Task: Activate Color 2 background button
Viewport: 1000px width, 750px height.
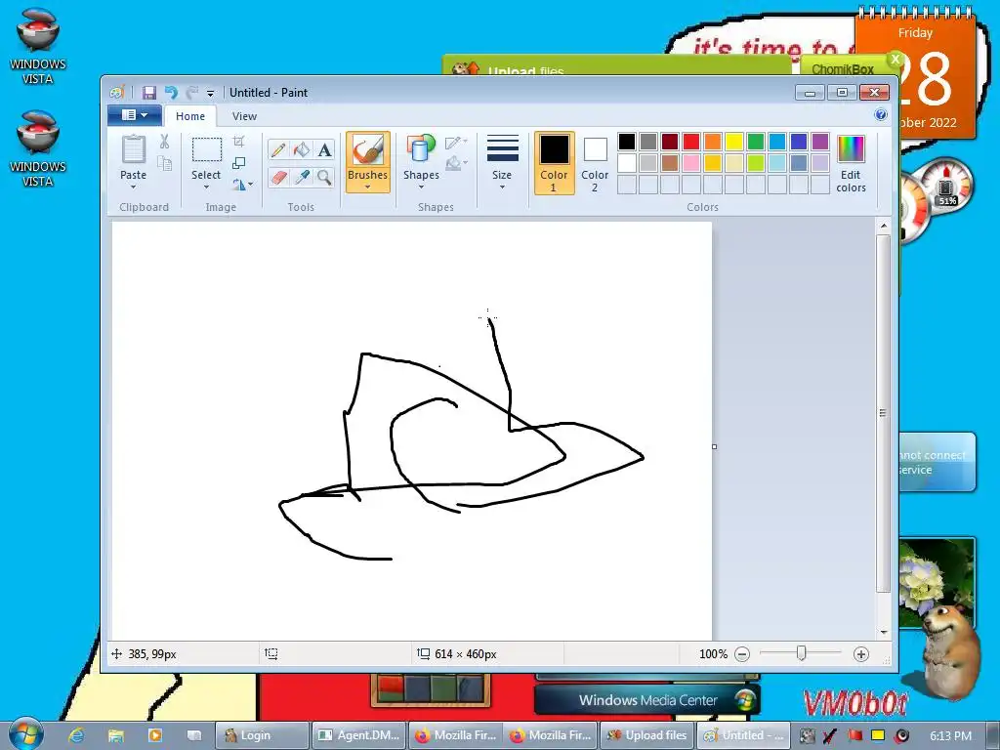Action: (x=595, y=163)
